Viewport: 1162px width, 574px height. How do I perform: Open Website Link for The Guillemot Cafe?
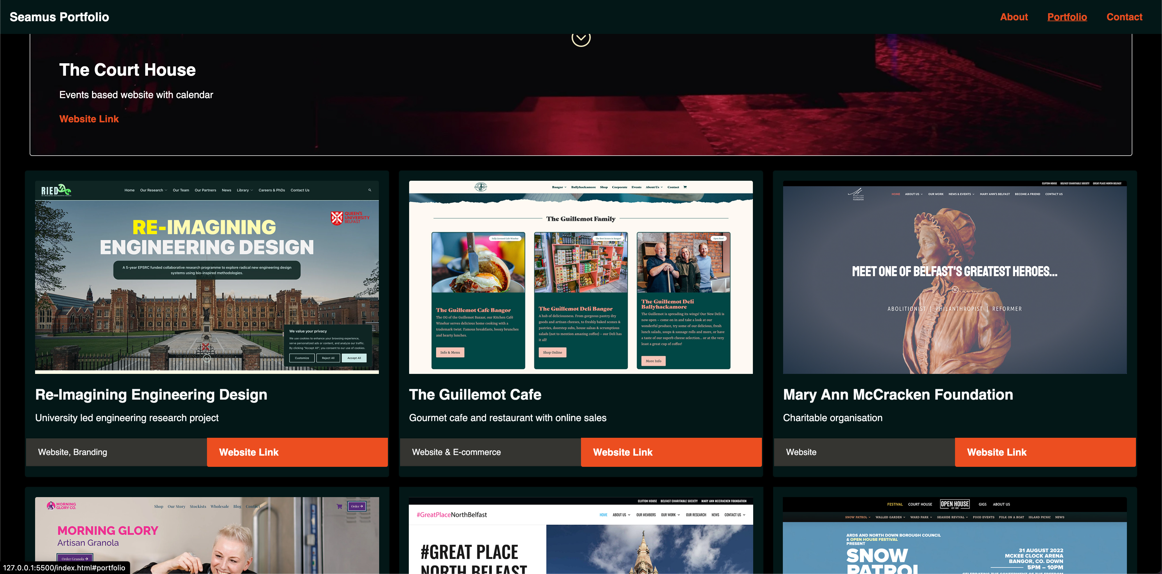(x=671, y=452)
